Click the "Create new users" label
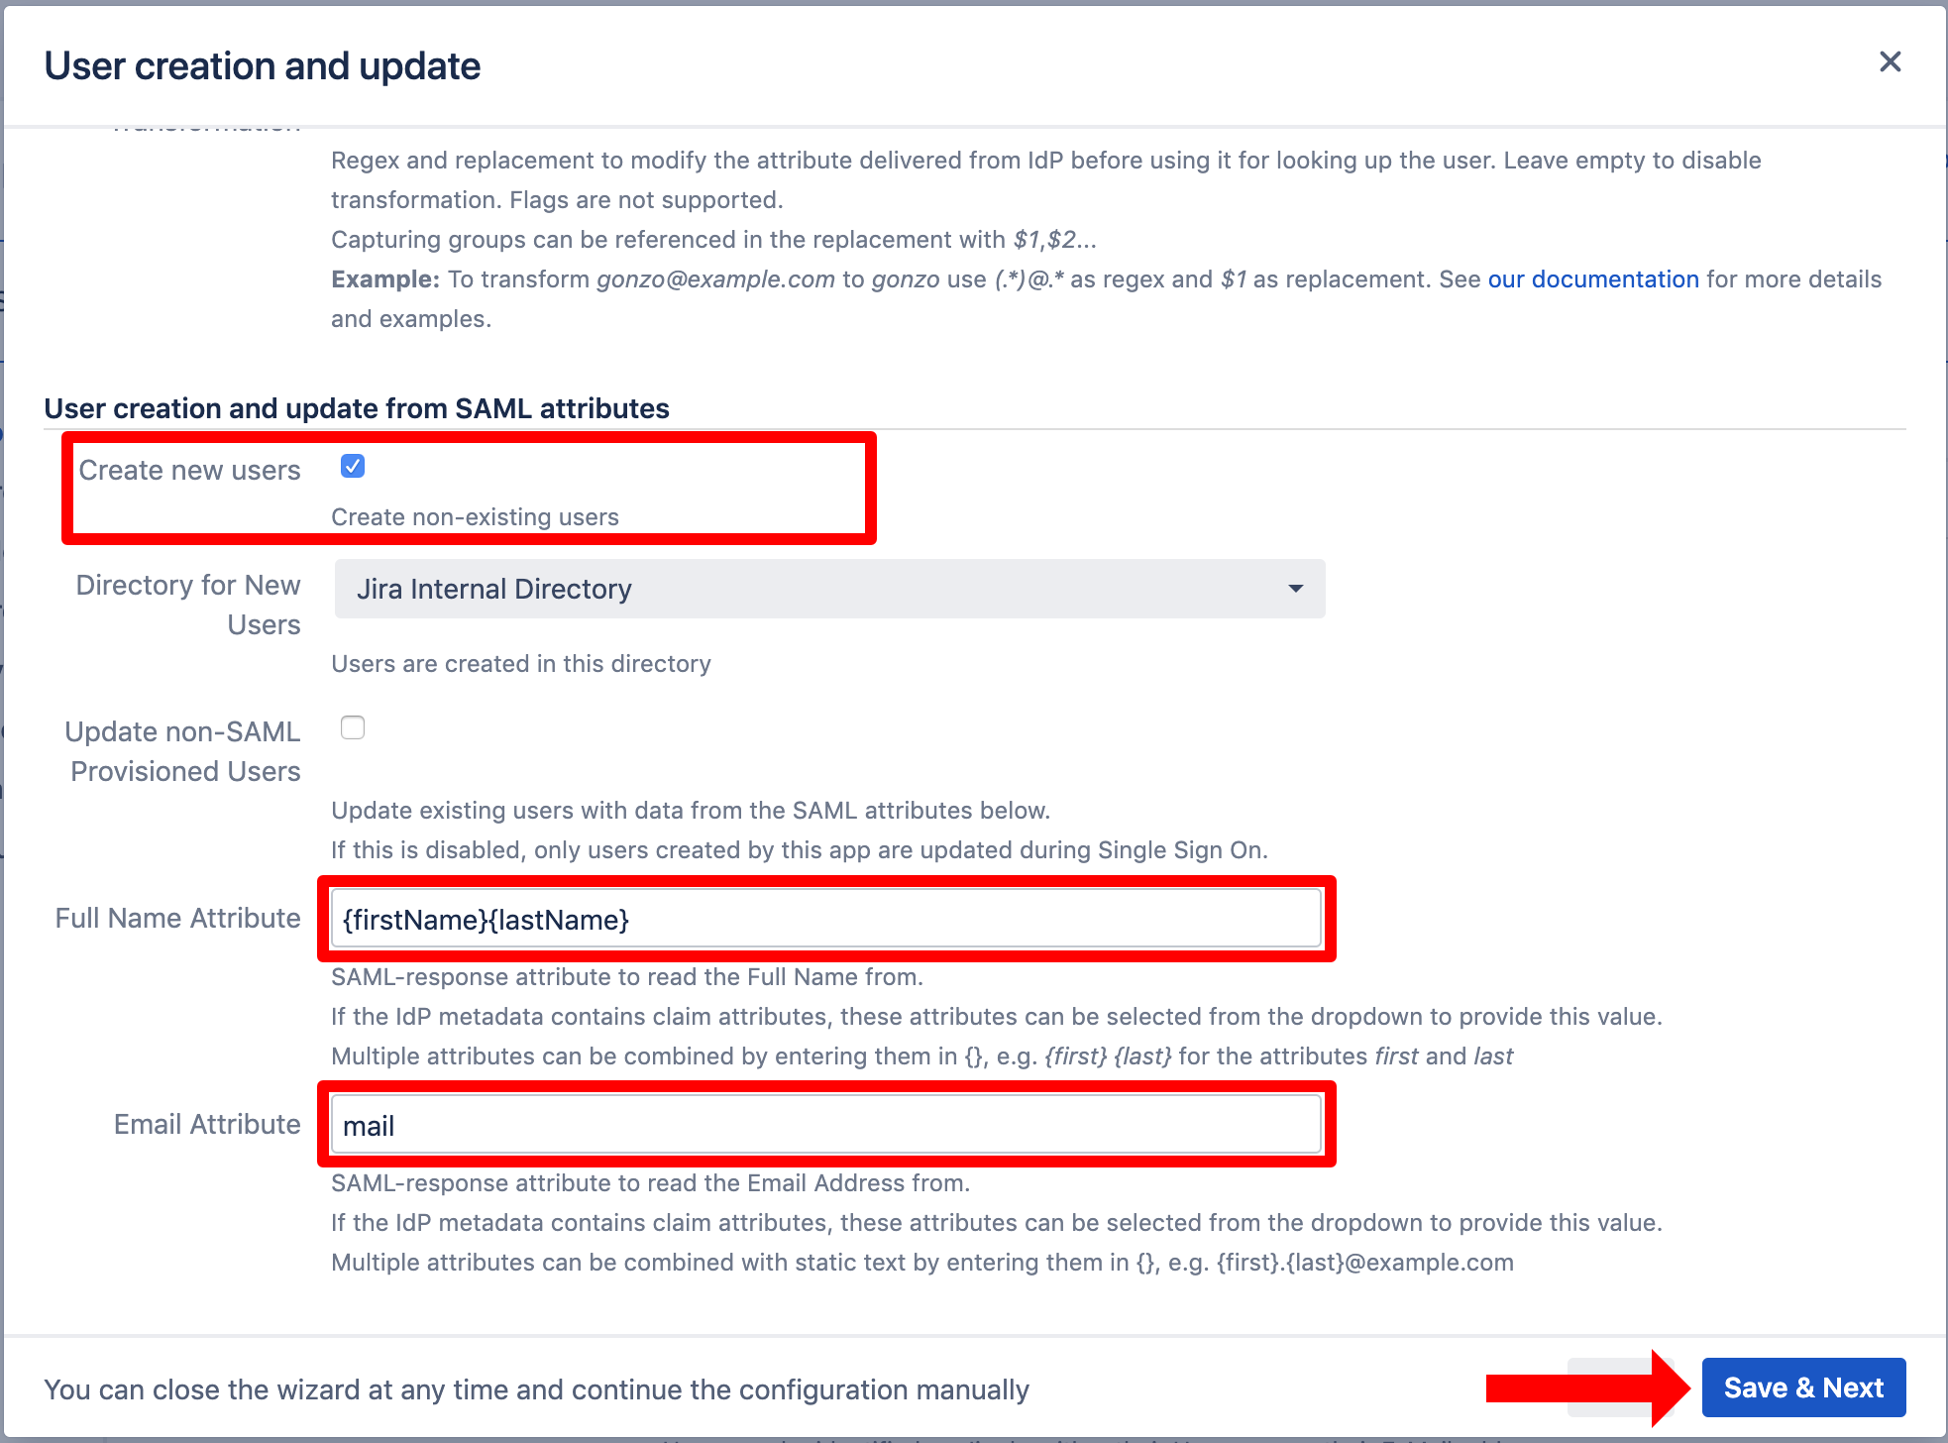The width and height of the screenshot is (1948, 1443). [x=189, y=470]
